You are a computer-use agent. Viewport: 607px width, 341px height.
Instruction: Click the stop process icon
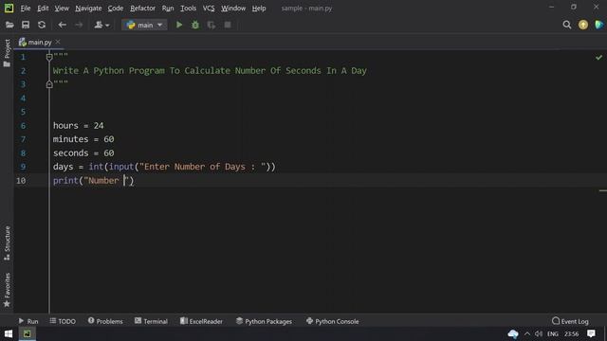228,26
